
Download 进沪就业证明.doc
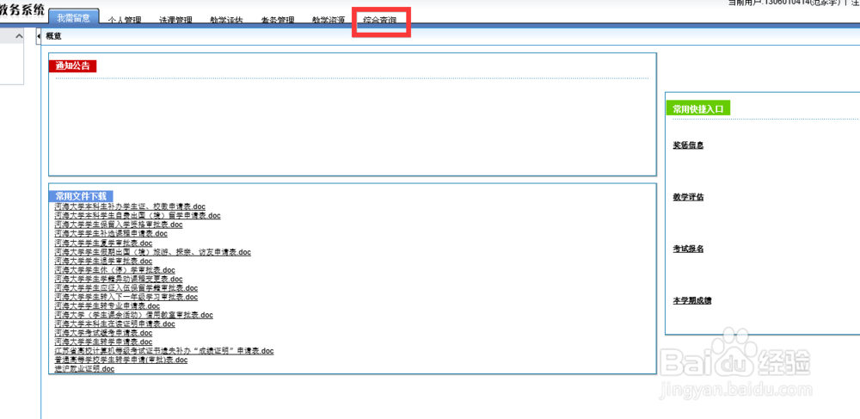tap(84, 369)
